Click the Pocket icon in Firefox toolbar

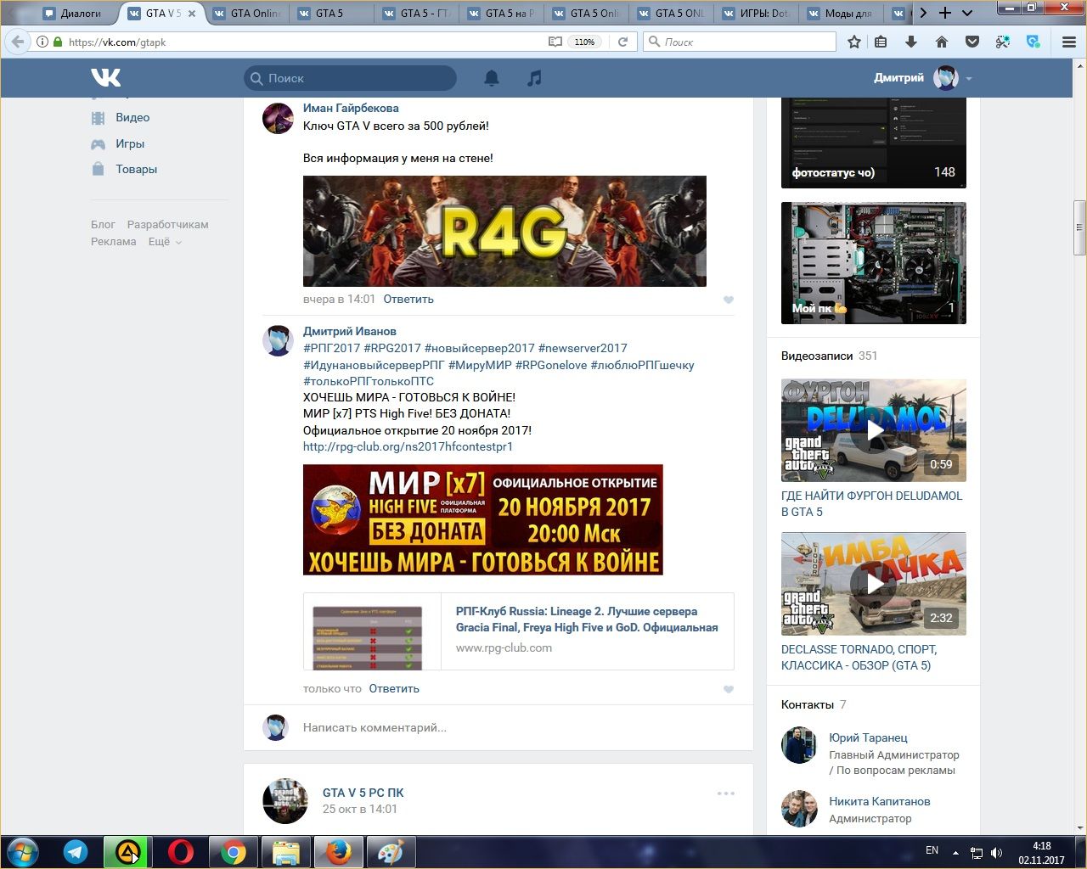click(972, 42)
